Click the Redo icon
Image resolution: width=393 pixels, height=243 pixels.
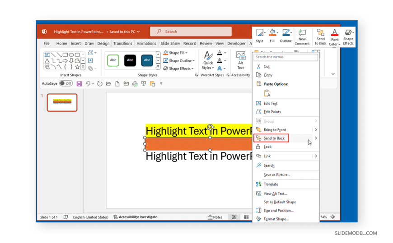click(100, 83)
